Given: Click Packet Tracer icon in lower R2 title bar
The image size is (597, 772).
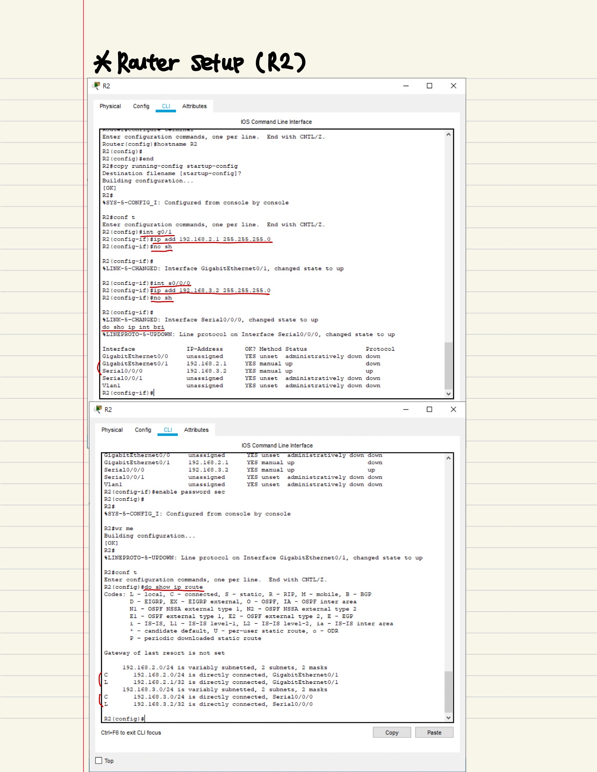Looking at the screenshot, I should pyautogui.click(x=98, y=409).
